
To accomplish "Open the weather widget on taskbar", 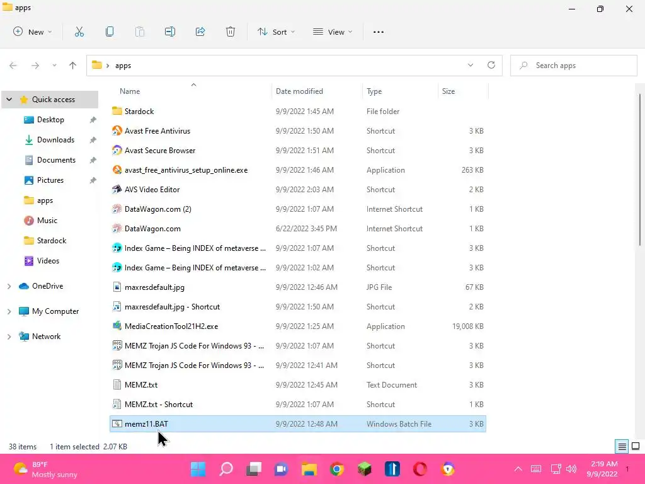I will tap(45, 469).
